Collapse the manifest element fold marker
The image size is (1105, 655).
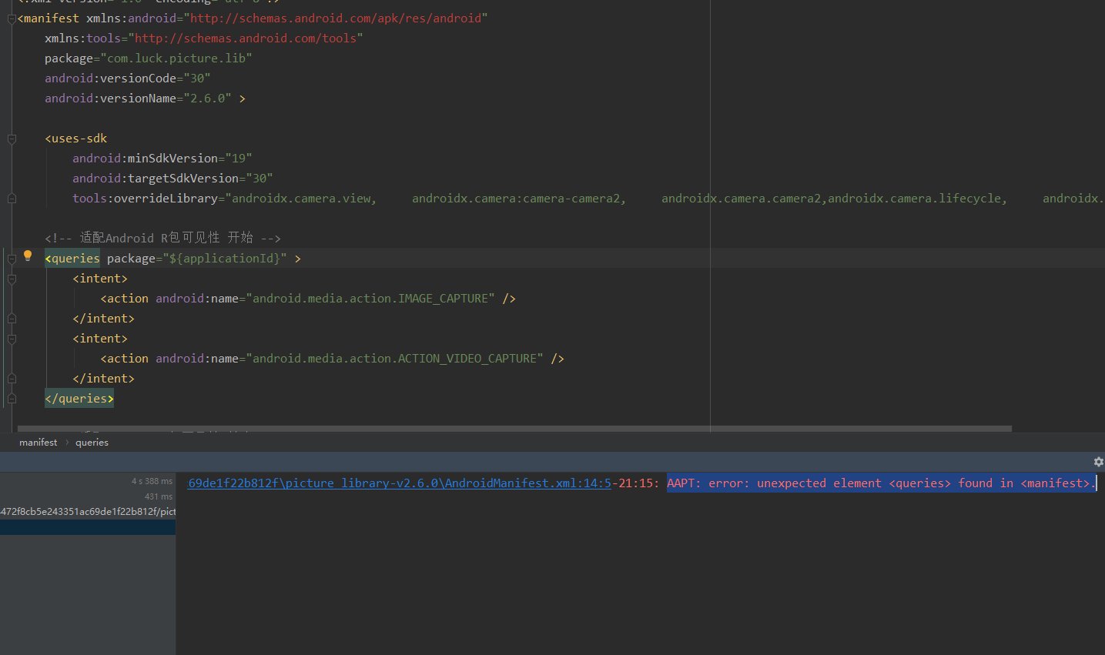pos(12,18)
